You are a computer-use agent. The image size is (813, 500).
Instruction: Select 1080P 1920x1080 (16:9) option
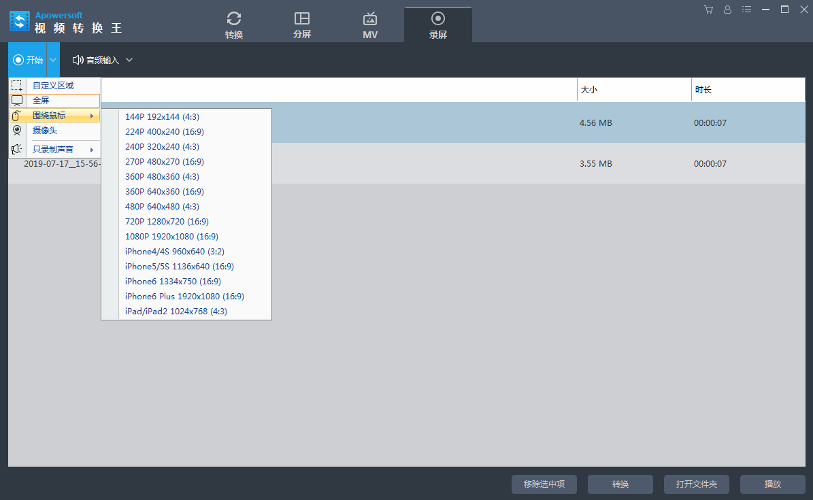pos(171,237)
